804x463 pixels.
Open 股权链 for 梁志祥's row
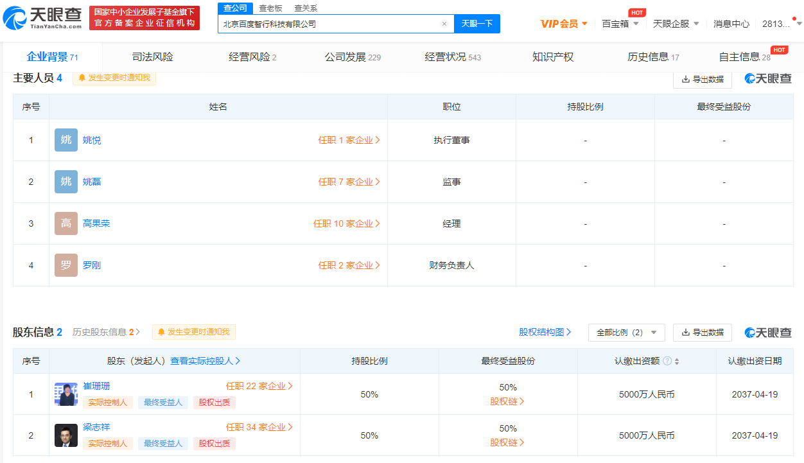pos(507,442)
